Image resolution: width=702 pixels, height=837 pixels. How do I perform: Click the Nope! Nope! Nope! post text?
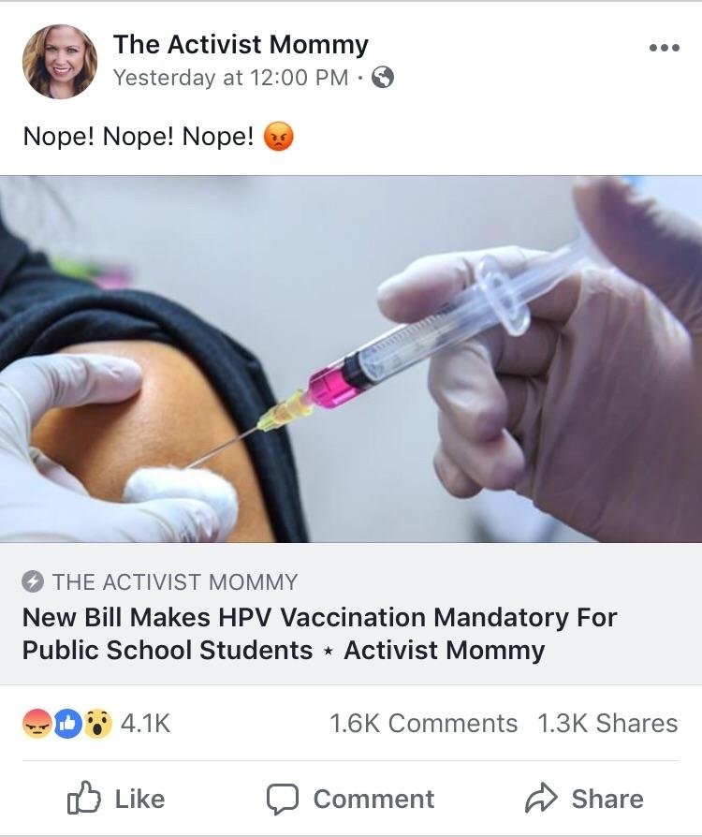point(139,136)
